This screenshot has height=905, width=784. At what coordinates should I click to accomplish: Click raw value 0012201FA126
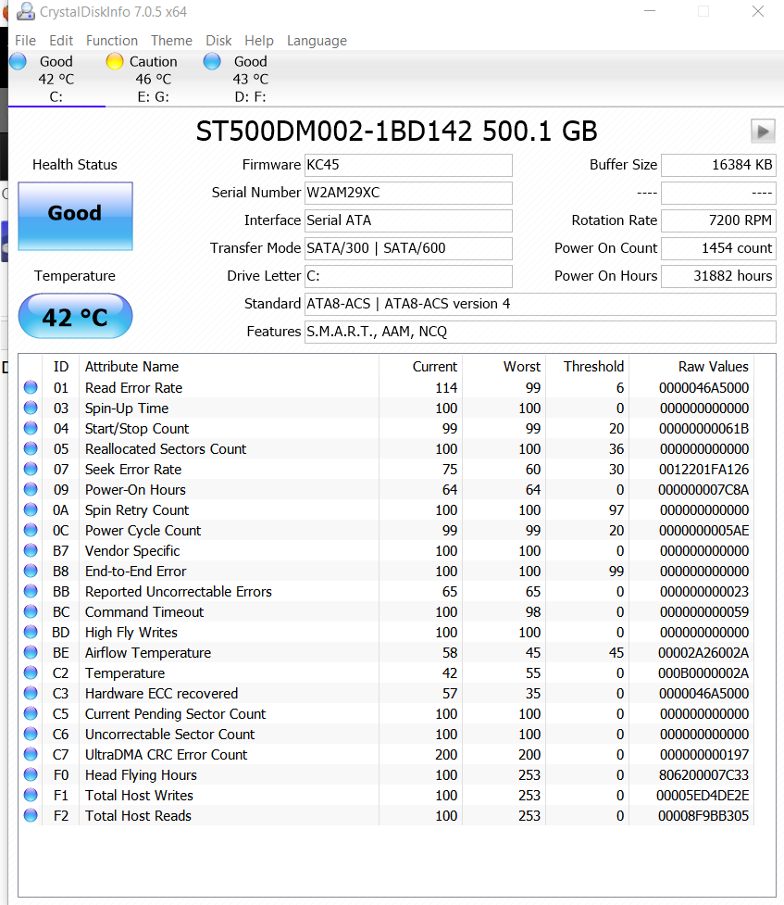point(703,470)
